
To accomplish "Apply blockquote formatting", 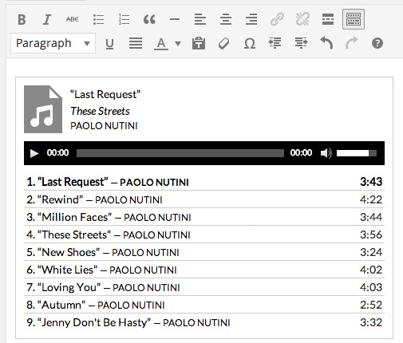I will click(x=149, y=19).
